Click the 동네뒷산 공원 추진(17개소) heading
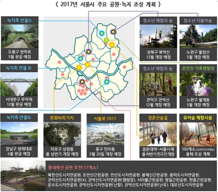 (x=73, y=167)
